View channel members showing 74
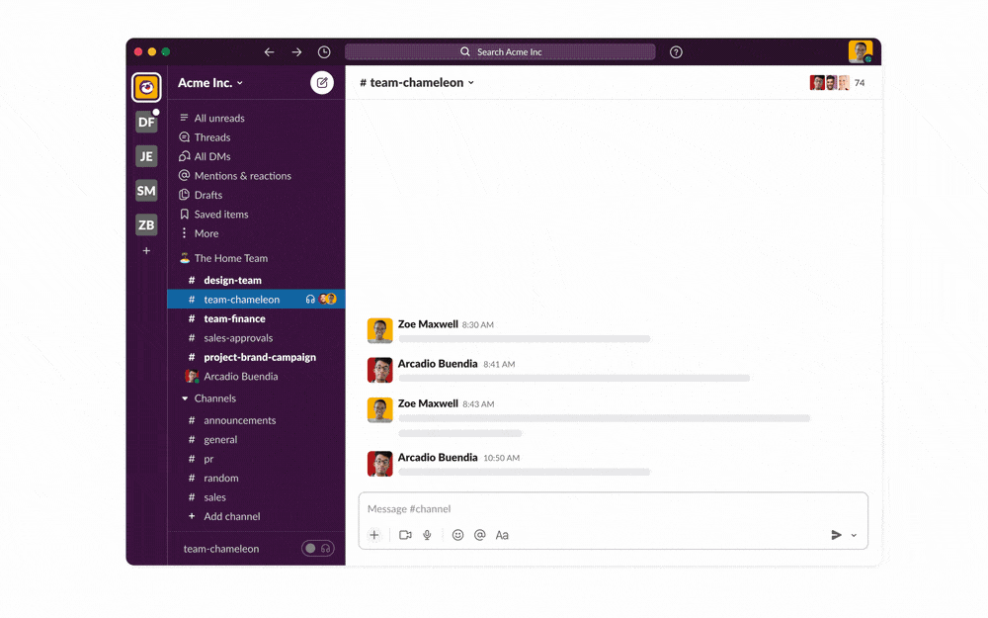The width and height of the screenshot is (988, 618). pyautogui.click(x=838, y=83)
